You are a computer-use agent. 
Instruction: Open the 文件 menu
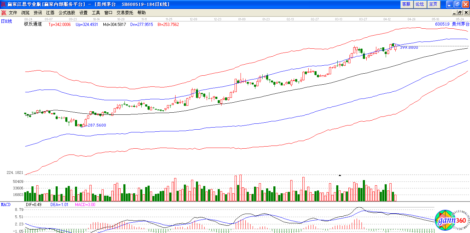click(13, 13)
